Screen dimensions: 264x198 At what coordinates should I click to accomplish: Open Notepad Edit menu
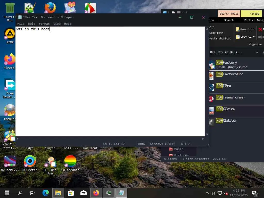tap(31, 24)
